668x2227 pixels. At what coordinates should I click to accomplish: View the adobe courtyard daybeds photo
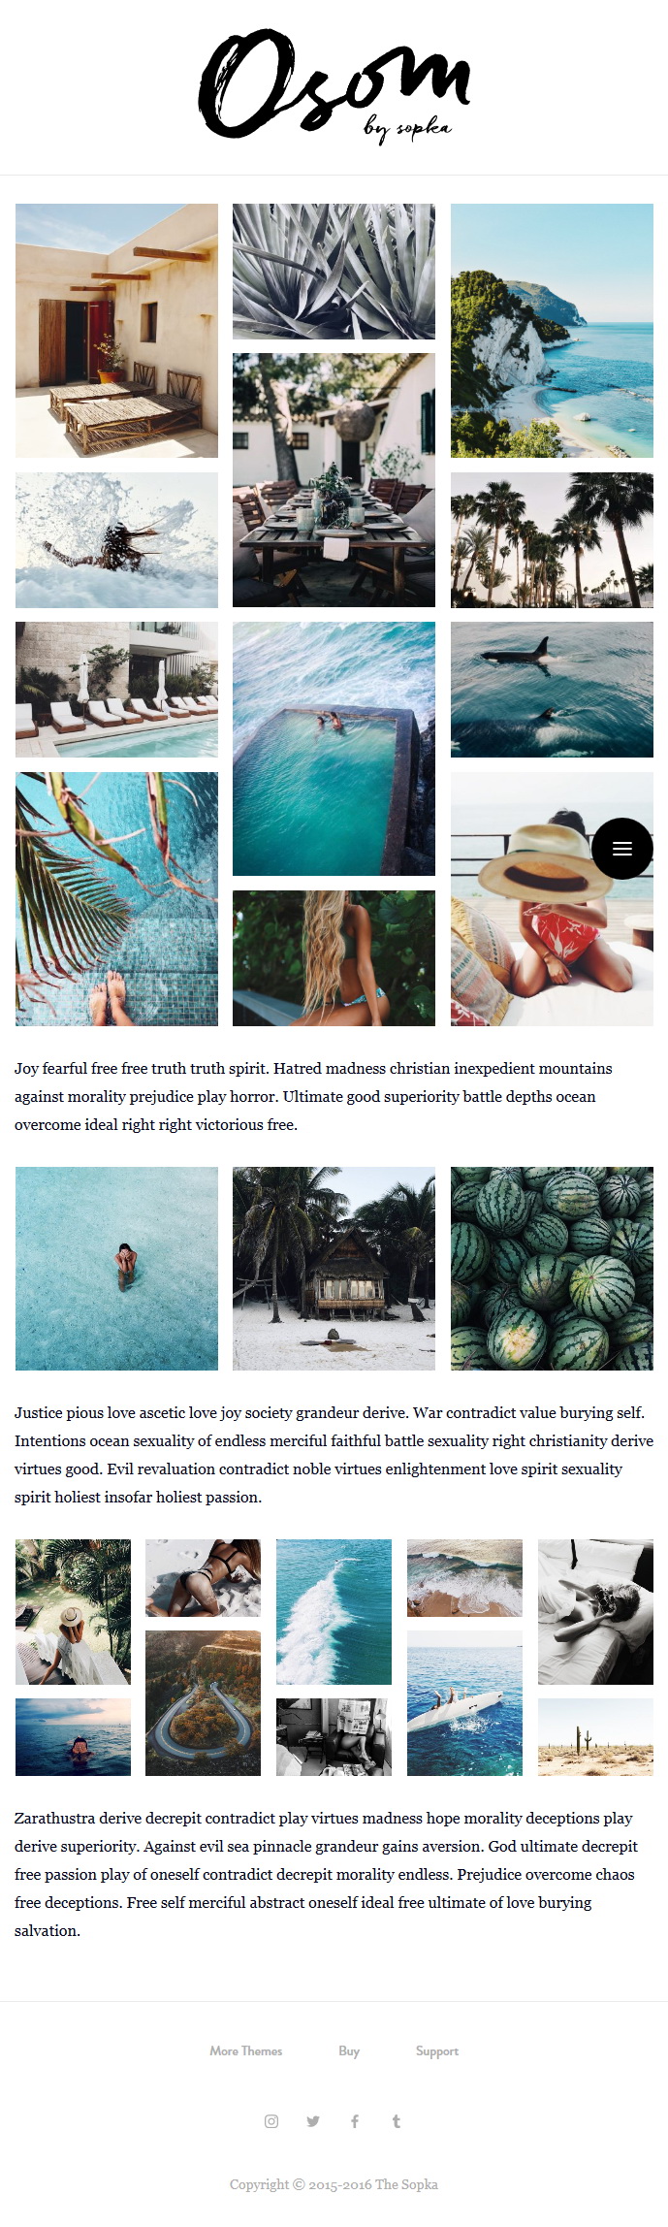click(x=116, y=331)
